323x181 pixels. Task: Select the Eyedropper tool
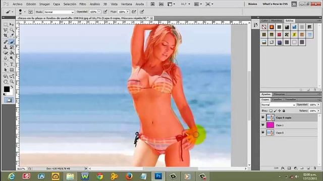point(12,36)
